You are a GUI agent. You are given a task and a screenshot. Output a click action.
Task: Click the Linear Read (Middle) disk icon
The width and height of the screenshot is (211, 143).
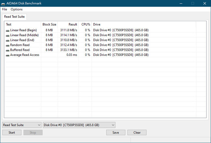[x=8, y=35]
